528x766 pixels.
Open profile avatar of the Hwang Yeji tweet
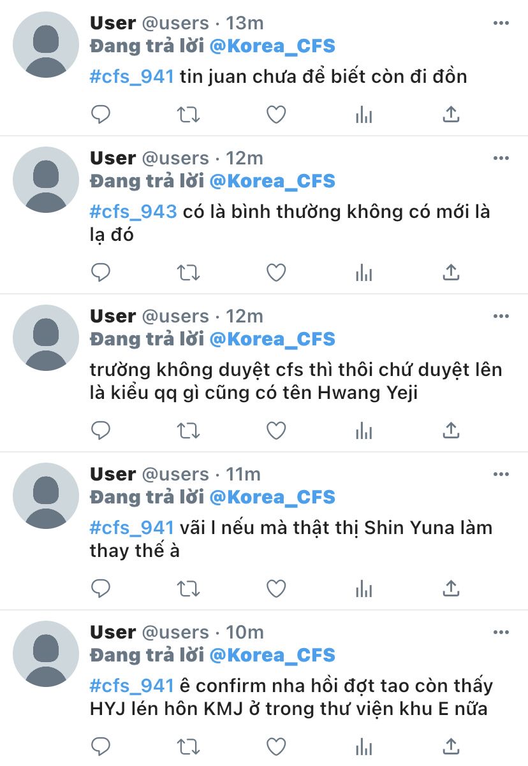point(46,338)
